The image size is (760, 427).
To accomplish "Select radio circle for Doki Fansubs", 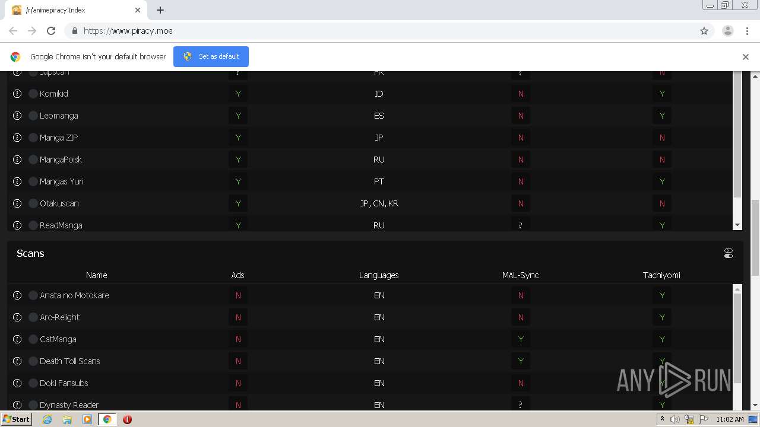I will pos(33,383).
